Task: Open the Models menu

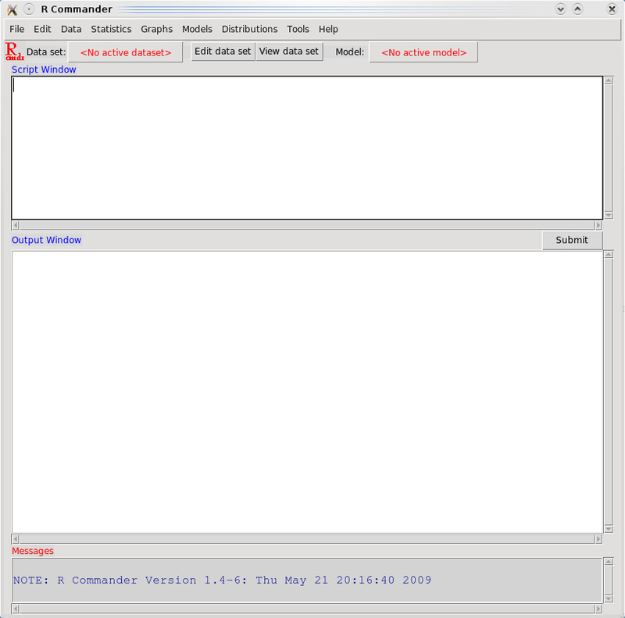Action: (197, 29)
